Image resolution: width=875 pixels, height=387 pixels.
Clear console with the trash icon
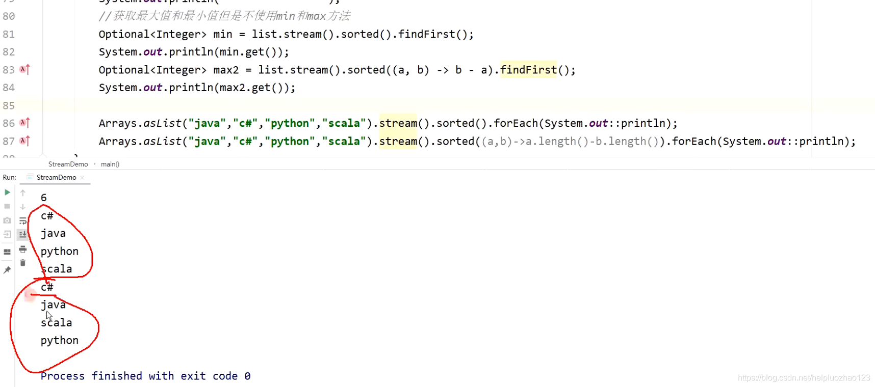23,263
